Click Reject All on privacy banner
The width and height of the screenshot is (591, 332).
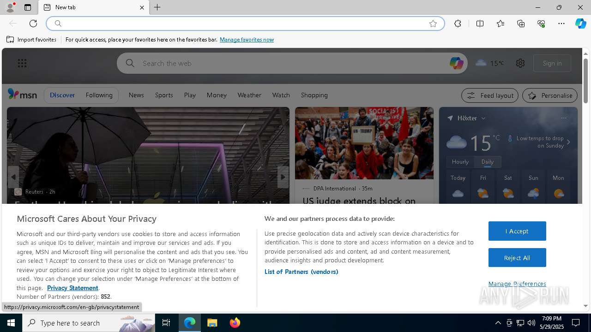click(x=517, y=258)
